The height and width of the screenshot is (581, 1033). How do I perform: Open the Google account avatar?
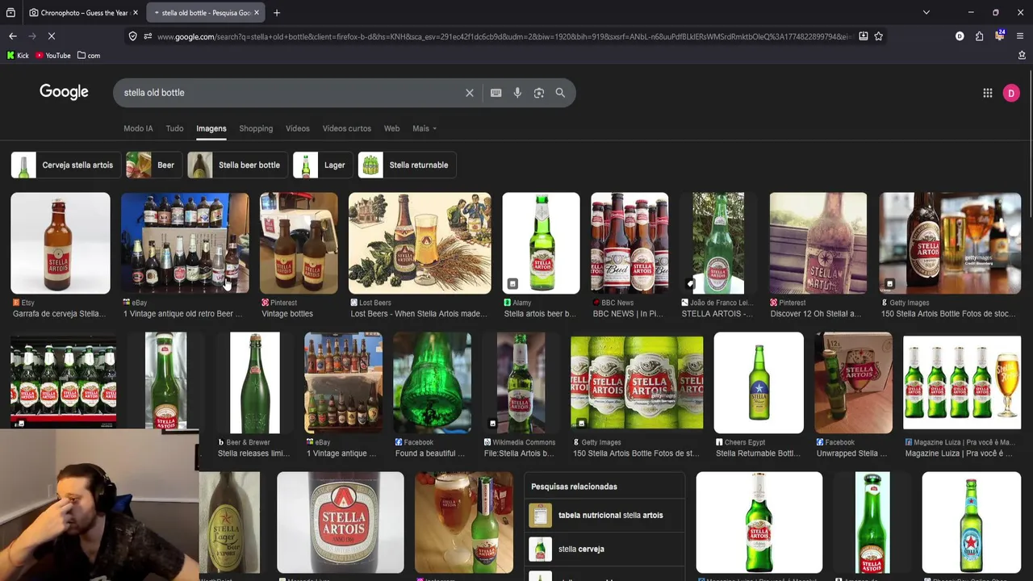[1011, 93]
